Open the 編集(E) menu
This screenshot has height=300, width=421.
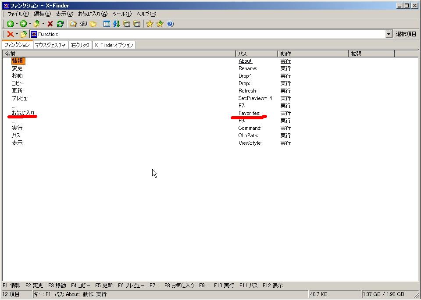click(x=43, y=14)
